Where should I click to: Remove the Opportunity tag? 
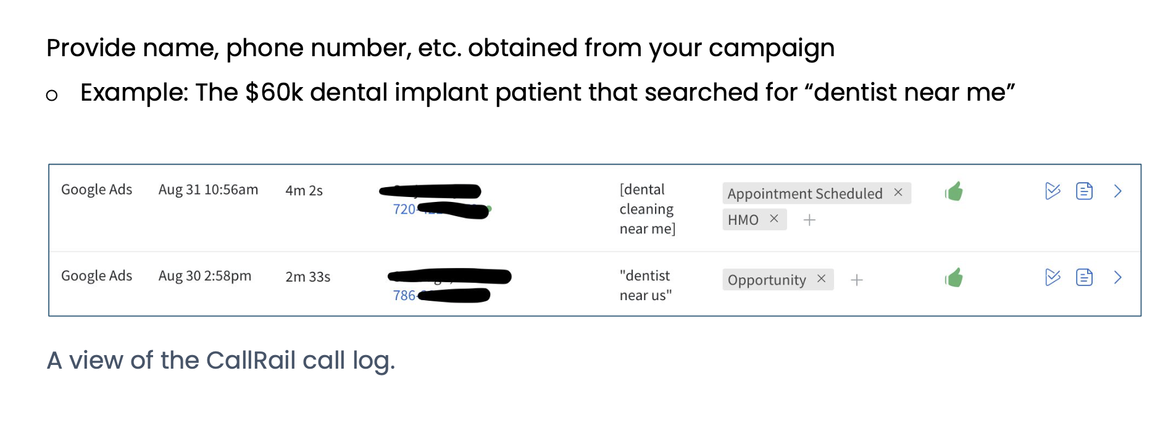pyautogui.click(x=821, y=279)
